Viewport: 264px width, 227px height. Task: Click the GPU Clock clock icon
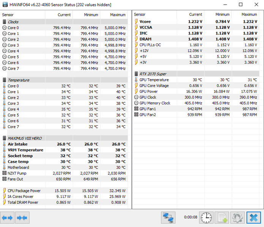click(x=136, y=97)
